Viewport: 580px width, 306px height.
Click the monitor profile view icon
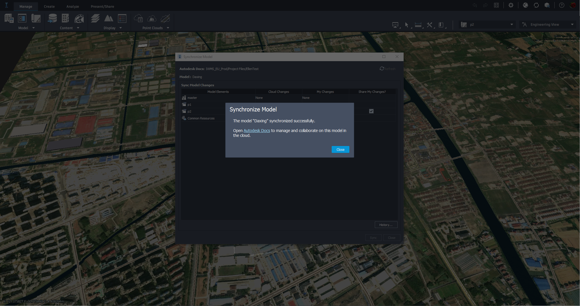click(395, 25)
